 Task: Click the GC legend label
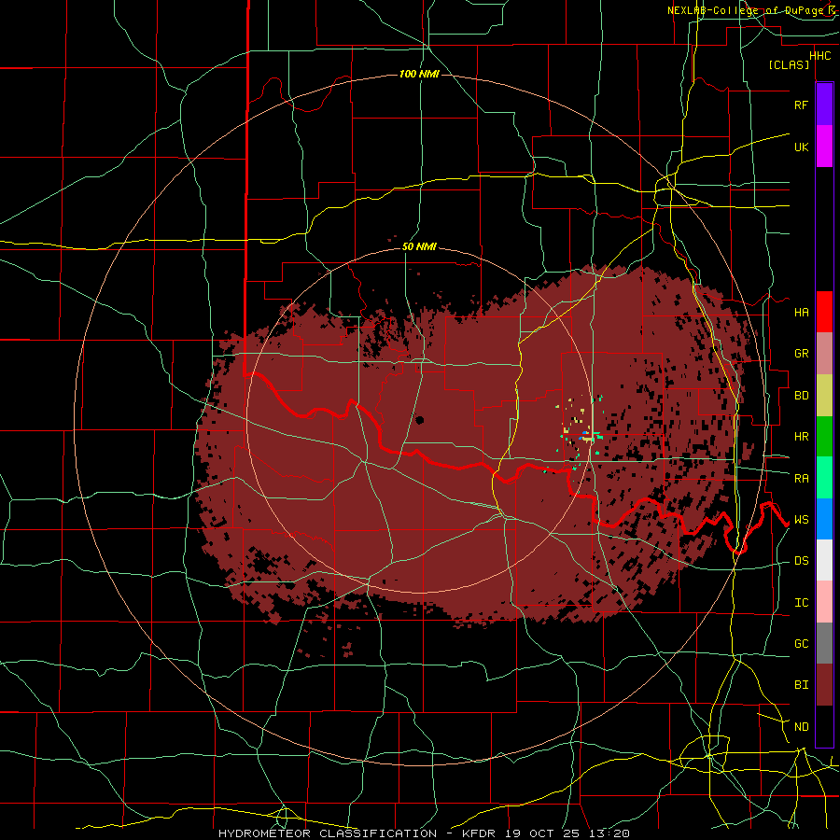[801, 643]
